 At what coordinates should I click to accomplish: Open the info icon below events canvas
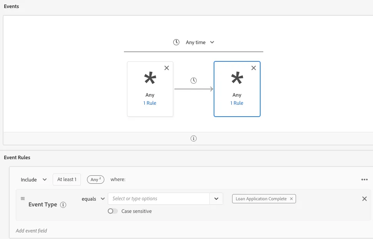(x=194, y=138)
